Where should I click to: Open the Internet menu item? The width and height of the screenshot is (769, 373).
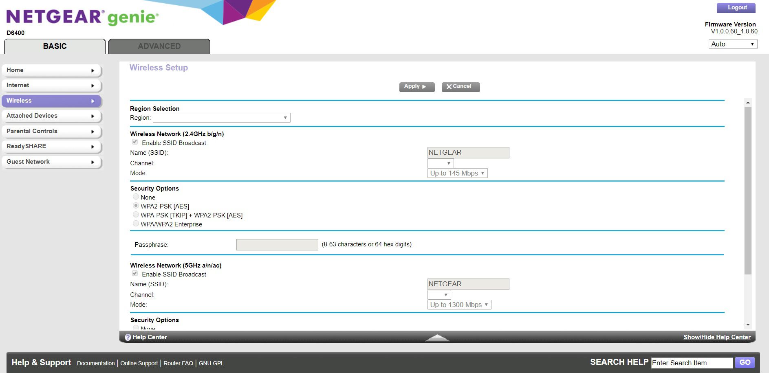51,86
